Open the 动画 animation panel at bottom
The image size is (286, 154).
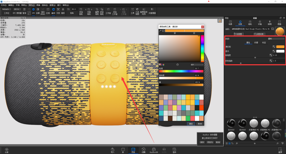[x=144, y=150]
